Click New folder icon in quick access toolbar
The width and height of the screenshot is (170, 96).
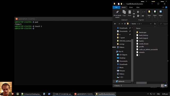point(121,4)
